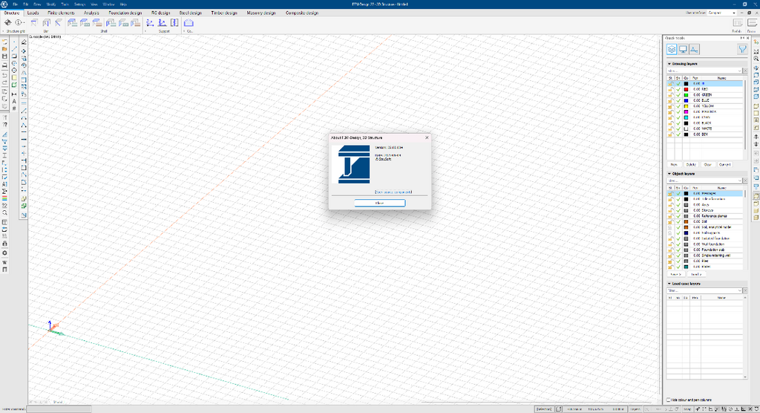Clear the Object layers filter with X
760x413 pixels.
(x=745, y=181)
